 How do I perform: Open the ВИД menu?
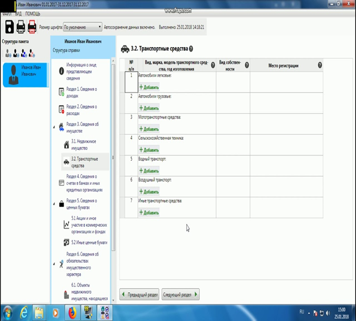tap(19, 14)
